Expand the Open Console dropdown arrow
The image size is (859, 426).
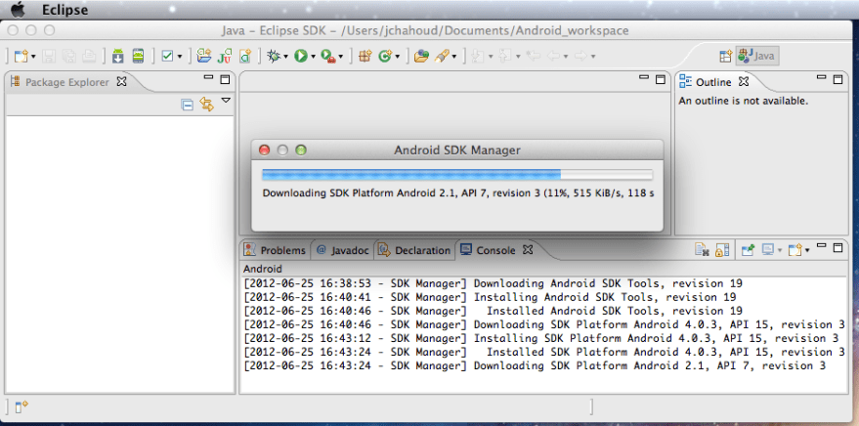(806, 250)
